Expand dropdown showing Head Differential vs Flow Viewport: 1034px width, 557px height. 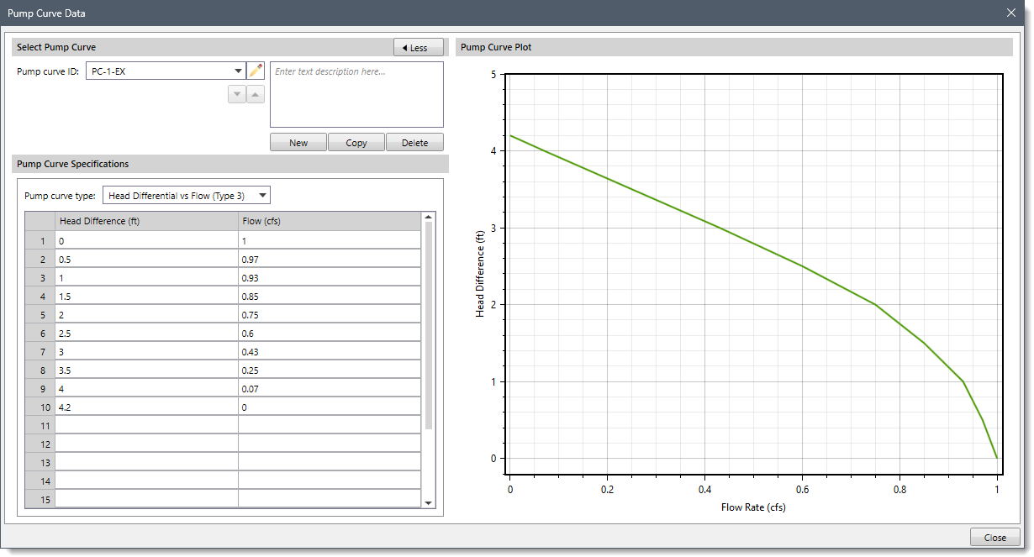262,194
